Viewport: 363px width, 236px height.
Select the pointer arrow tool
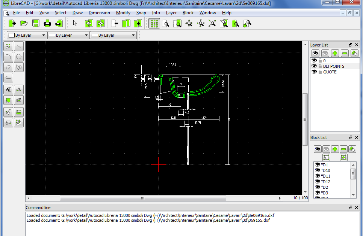click(x=75, y=24)
